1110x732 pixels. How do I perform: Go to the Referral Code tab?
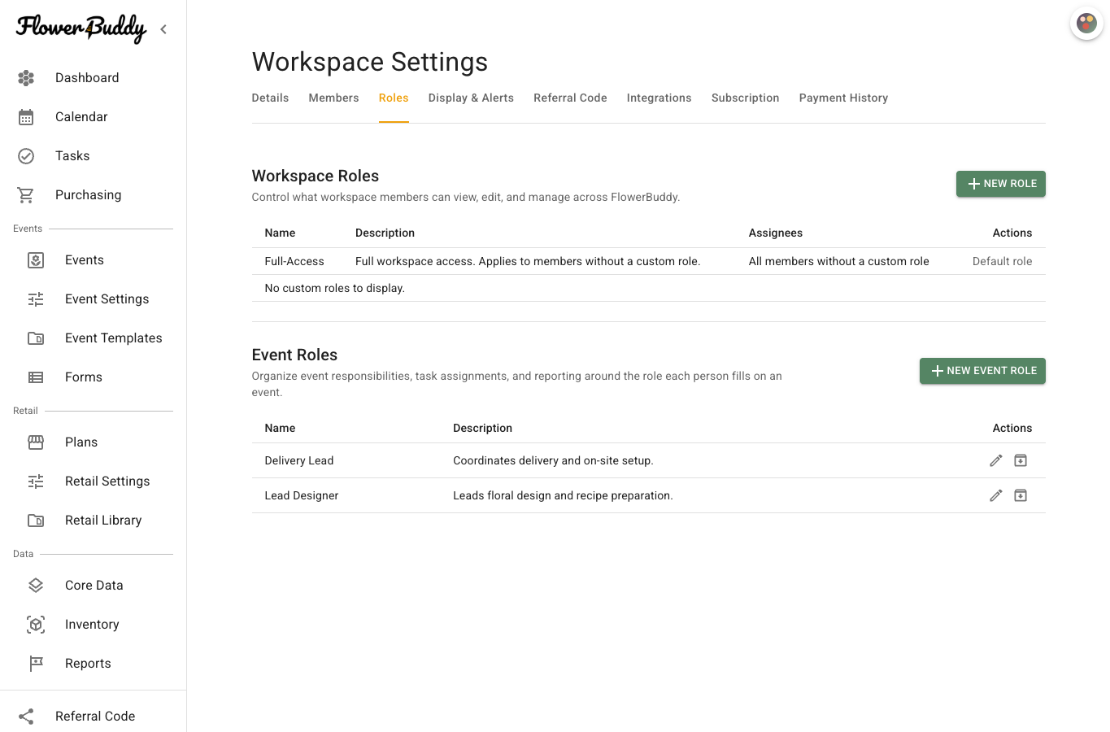click(570, 98)
